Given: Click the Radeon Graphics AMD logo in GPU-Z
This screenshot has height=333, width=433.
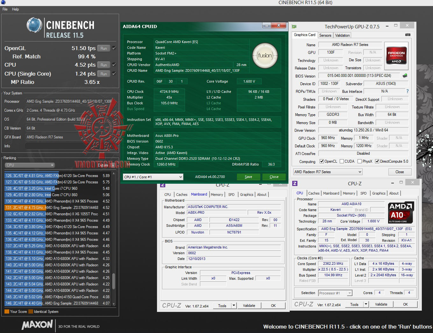Looking at the screenshot, I should coord(396,56).
